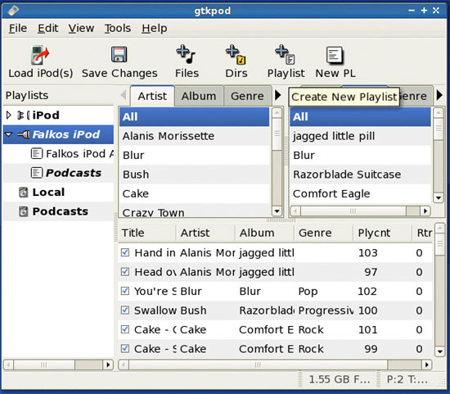Click album list horizontal scrollbar right arrow
This screenshot has height=394, width=450.
click(425, 211)
